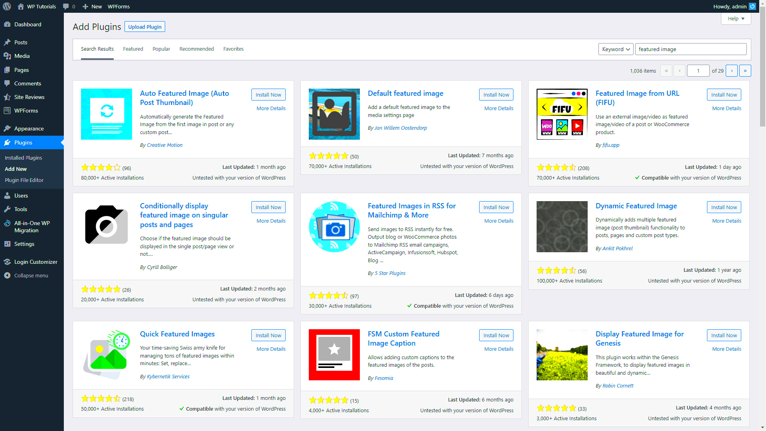Click the Plugins menu icon
This screenshot has height=431, width=766.
[8, 142]
